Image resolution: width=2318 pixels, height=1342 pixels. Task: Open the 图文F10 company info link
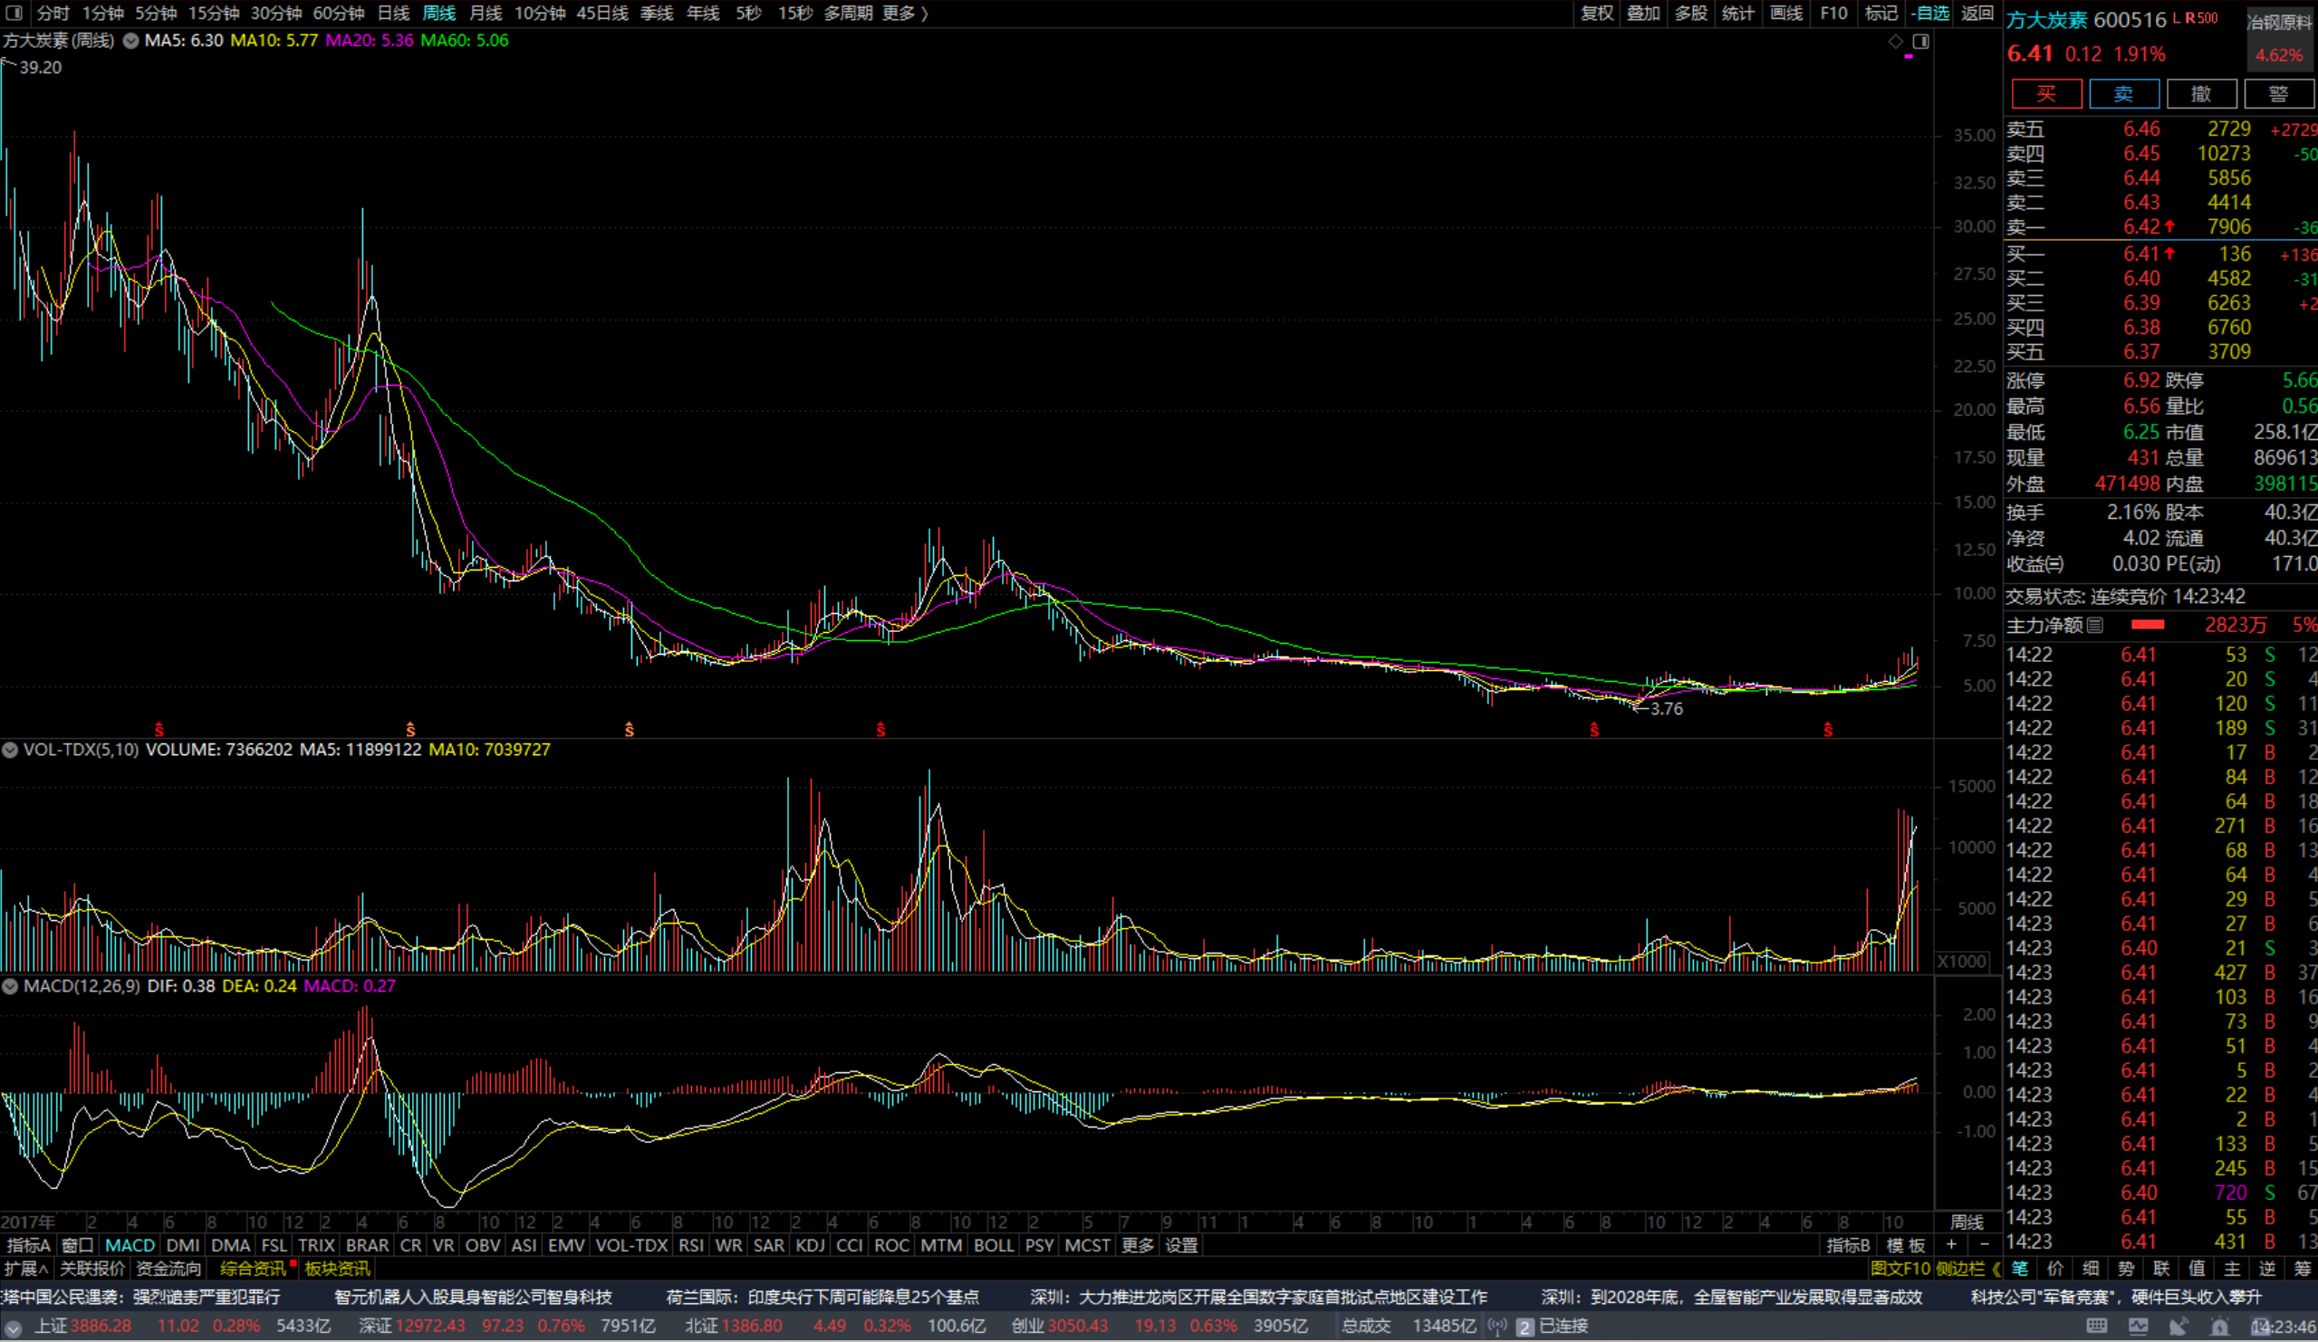click(1900, 1269)
